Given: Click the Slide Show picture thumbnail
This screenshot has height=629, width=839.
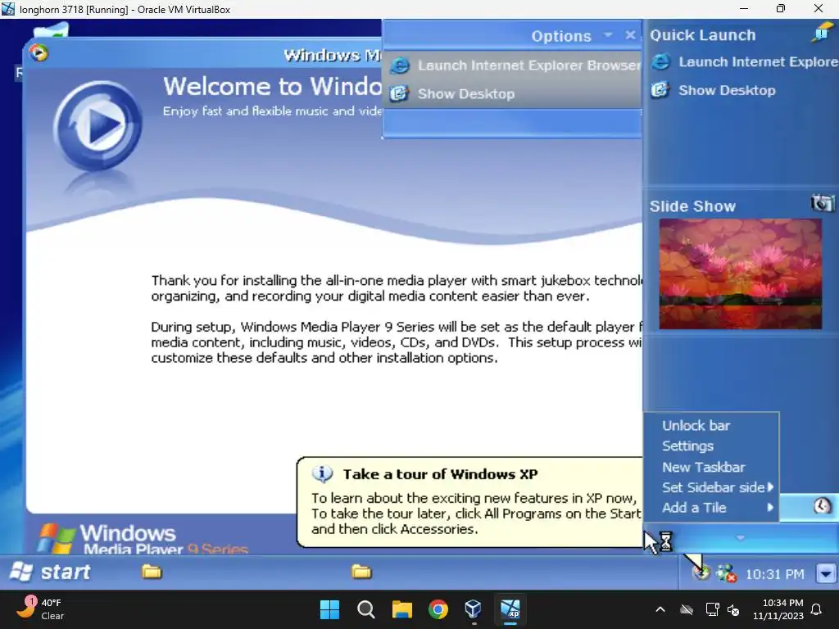Looking at the screenshot, I should tap(741, 274).
